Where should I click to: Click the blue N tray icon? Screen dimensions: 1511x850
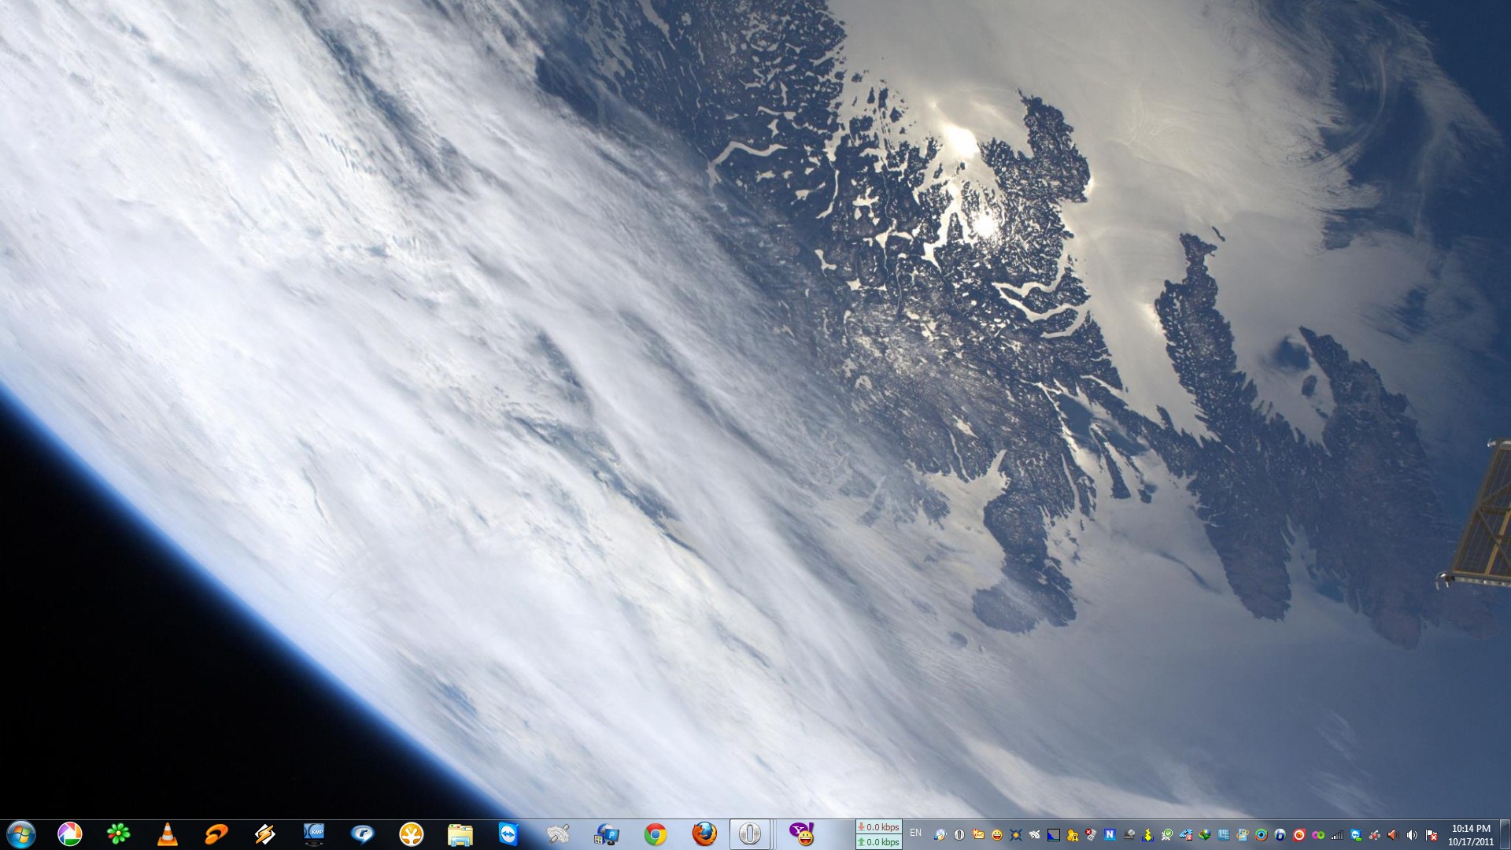[x=1110, y=834]
